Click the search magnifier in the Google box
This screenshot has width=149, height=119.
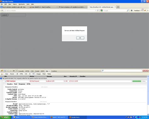tap(128, 10)
